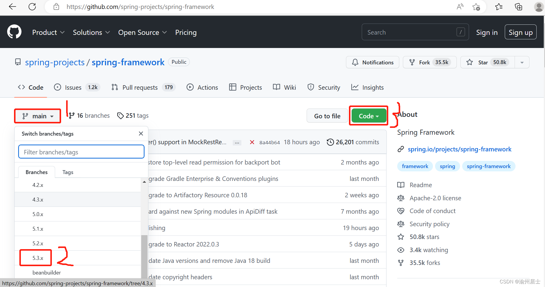
Task: Click the eye icon next to 3.4k watching
Action: coord(401,250)
